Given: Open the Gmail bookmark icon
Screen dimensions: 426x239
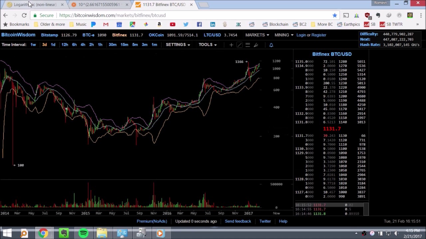Looking at the screenshot, I should pos(106,24).
